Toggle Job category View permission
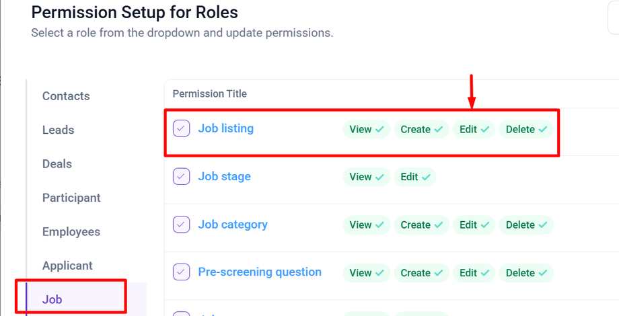This screenshot has height=316, width=619. point(366,225)
